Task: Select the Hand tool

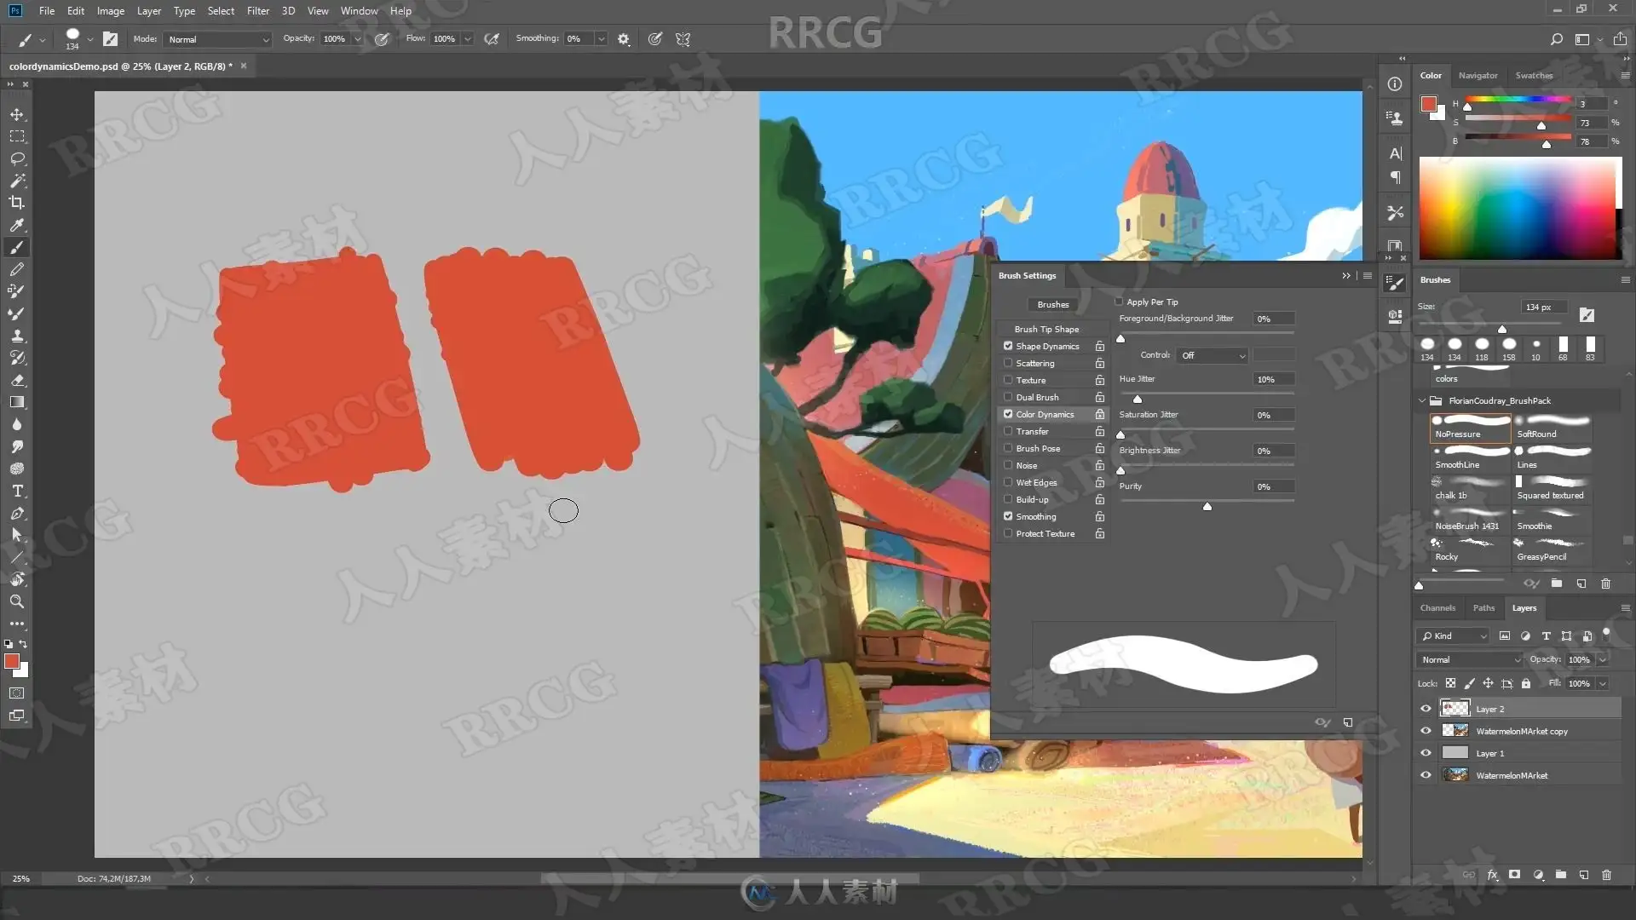Action: click(x=17, y=579)
